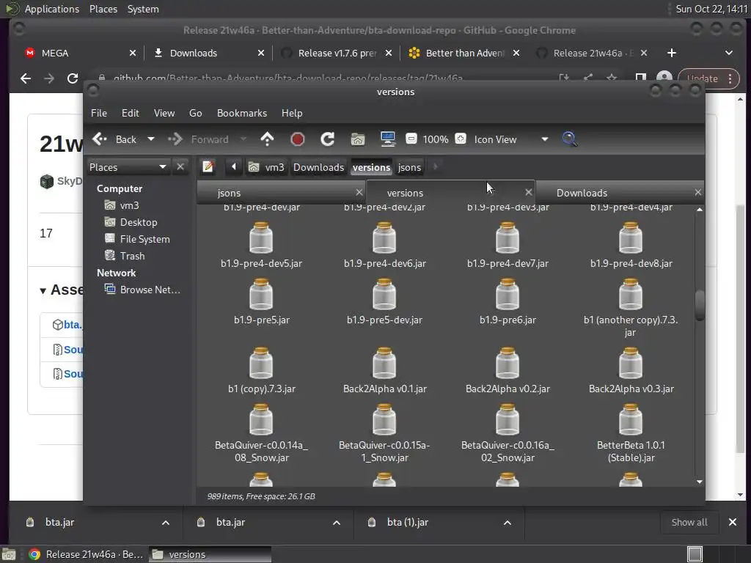Viewport: 751px width, 563px height.
Task: Reload the current folder view
Action: click(x=328, y=139)
